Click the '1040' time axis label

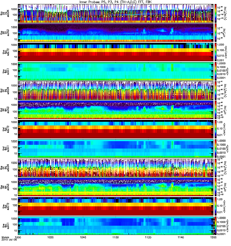pyautogui.click(x=83, y=237)
